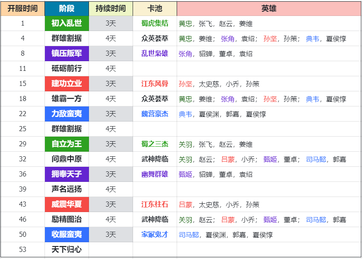
Task: Click the 江东风骨 card pool cell
Action: tap(155, 84)
